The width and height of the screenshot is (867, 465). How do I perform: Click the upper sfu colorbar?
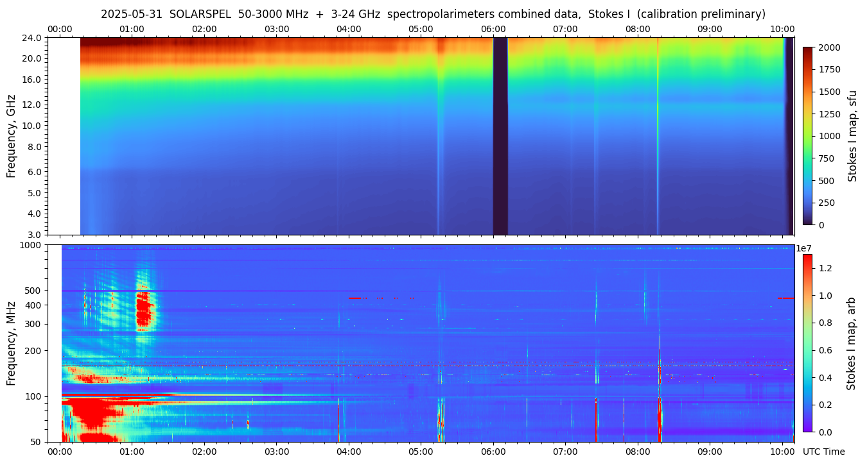(807, 135)
